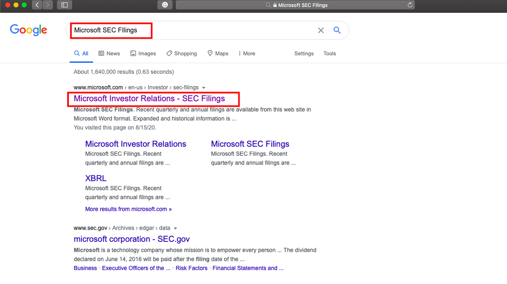
Task: Click the Google search text field
Action: point(190,30)
